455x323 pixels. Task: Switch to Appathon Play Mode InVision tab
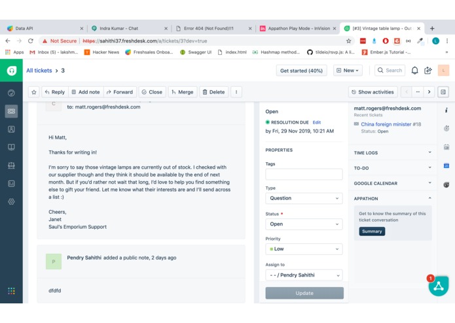click(297, 28)
